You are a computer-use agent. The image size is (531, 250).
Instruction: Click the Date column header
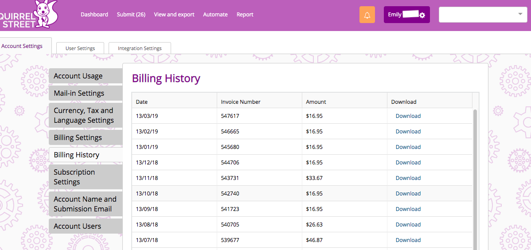[x=174, y=102]
